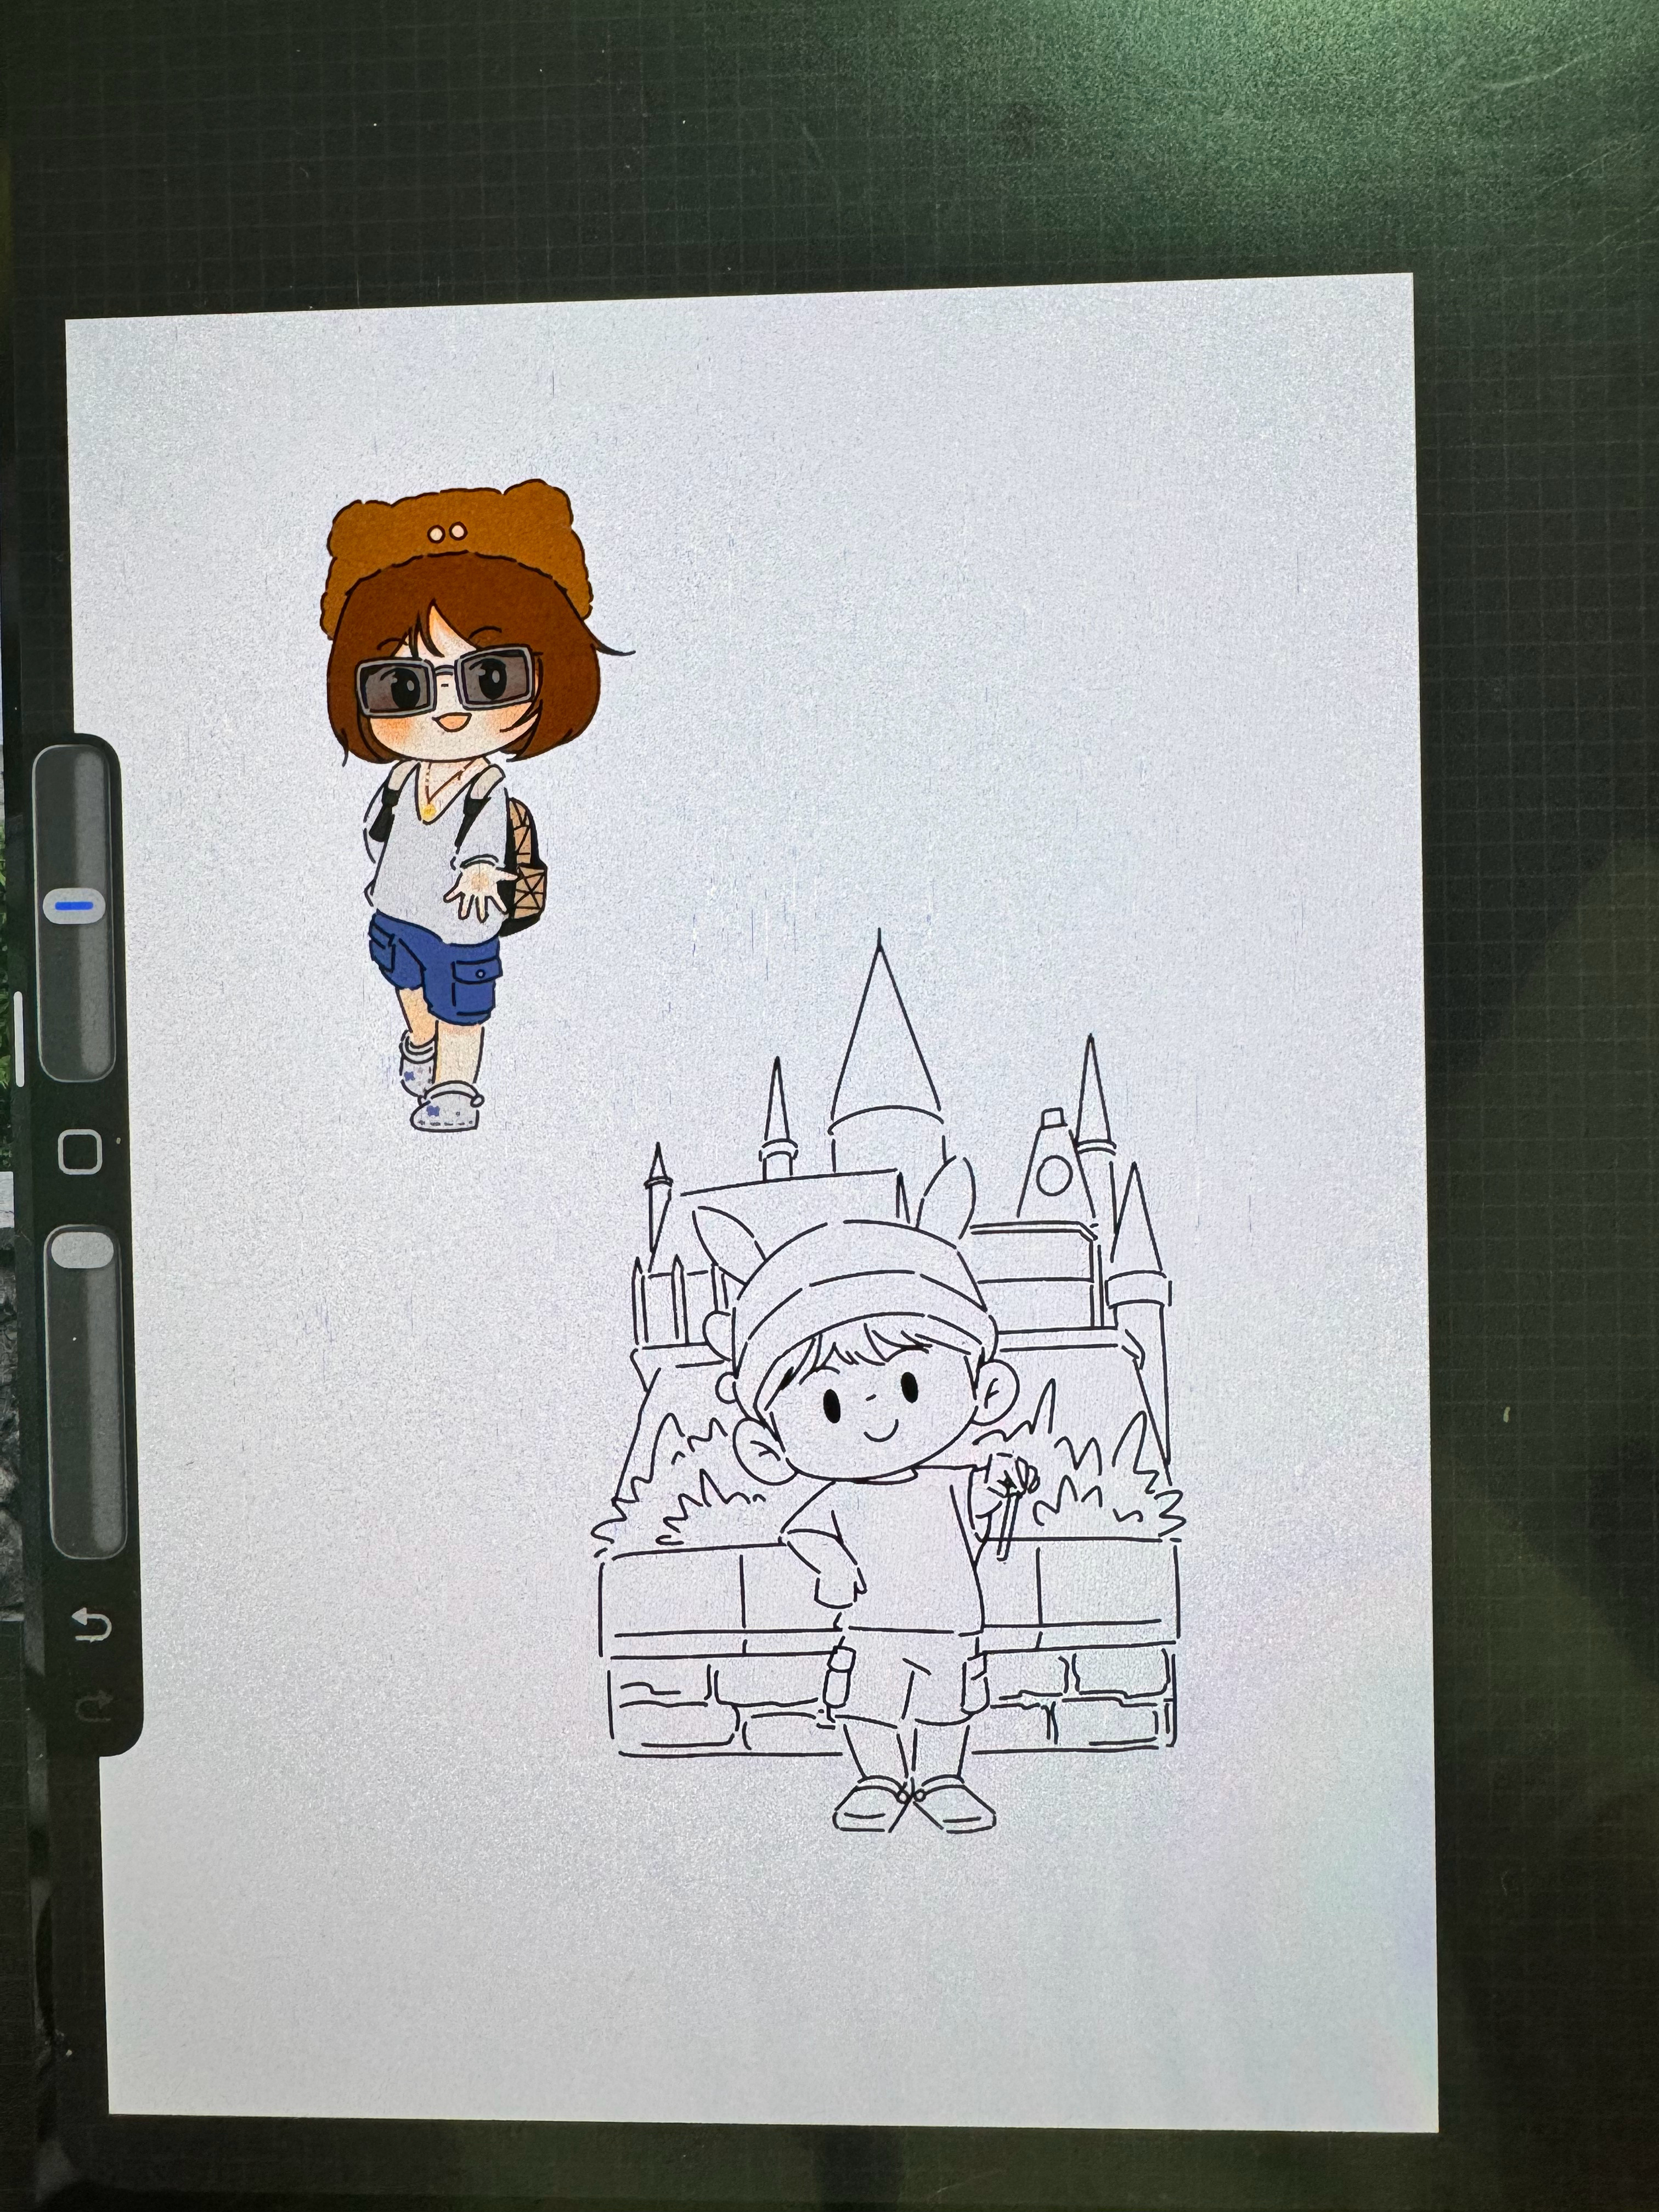
Task: Tap the dimmed redo arrow in the sidebar
Action: pyautogui.click(x=94, y=1705)
